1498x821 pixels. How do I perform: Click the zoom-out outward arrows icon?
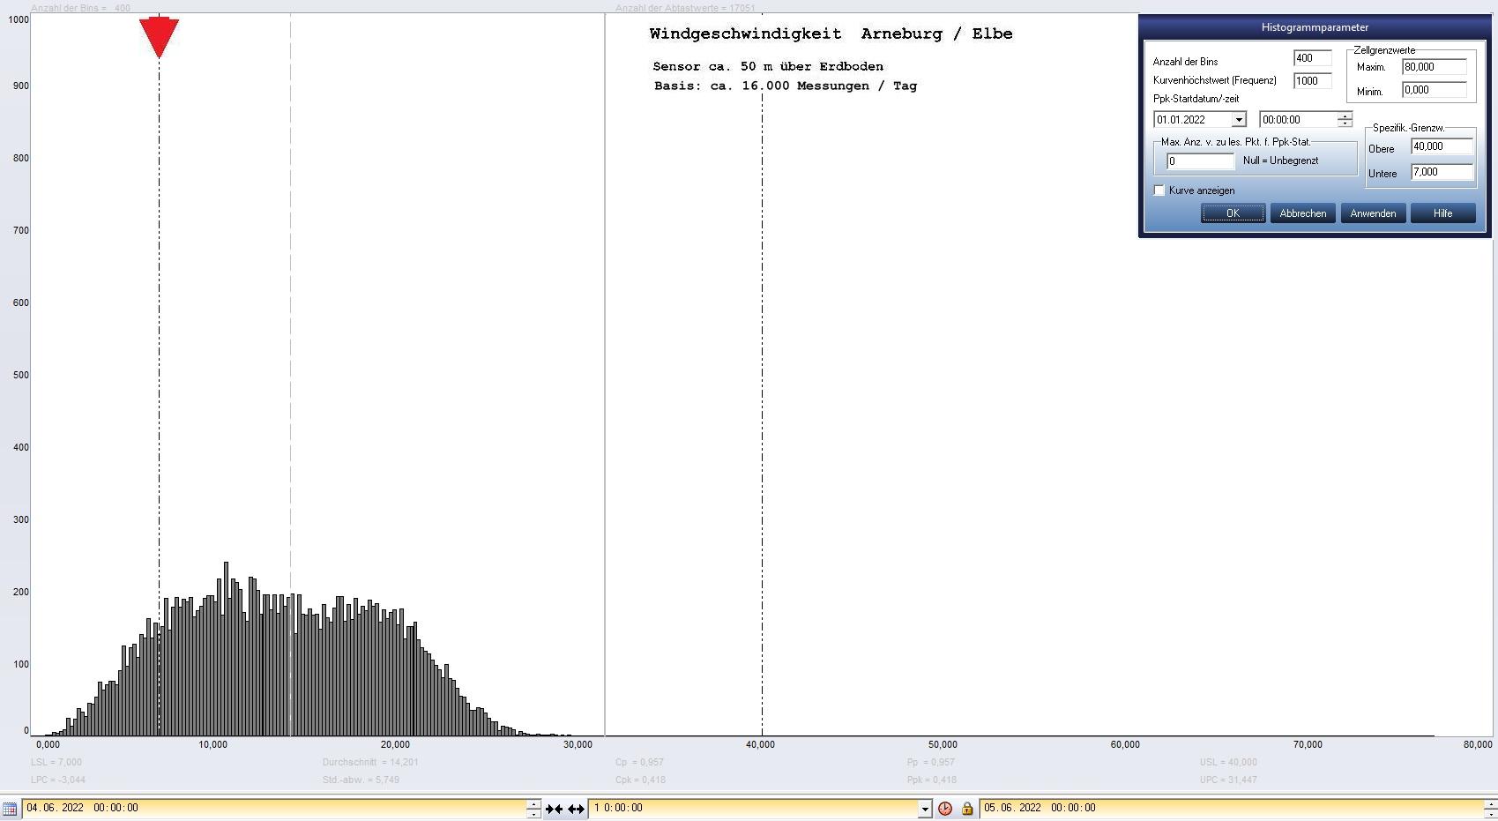[576, 809]
